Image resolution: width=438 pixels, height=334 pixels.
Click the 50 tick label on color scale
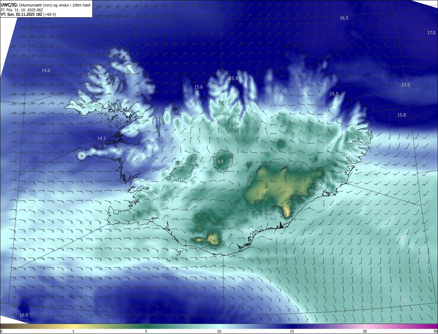tap(435, 331)
